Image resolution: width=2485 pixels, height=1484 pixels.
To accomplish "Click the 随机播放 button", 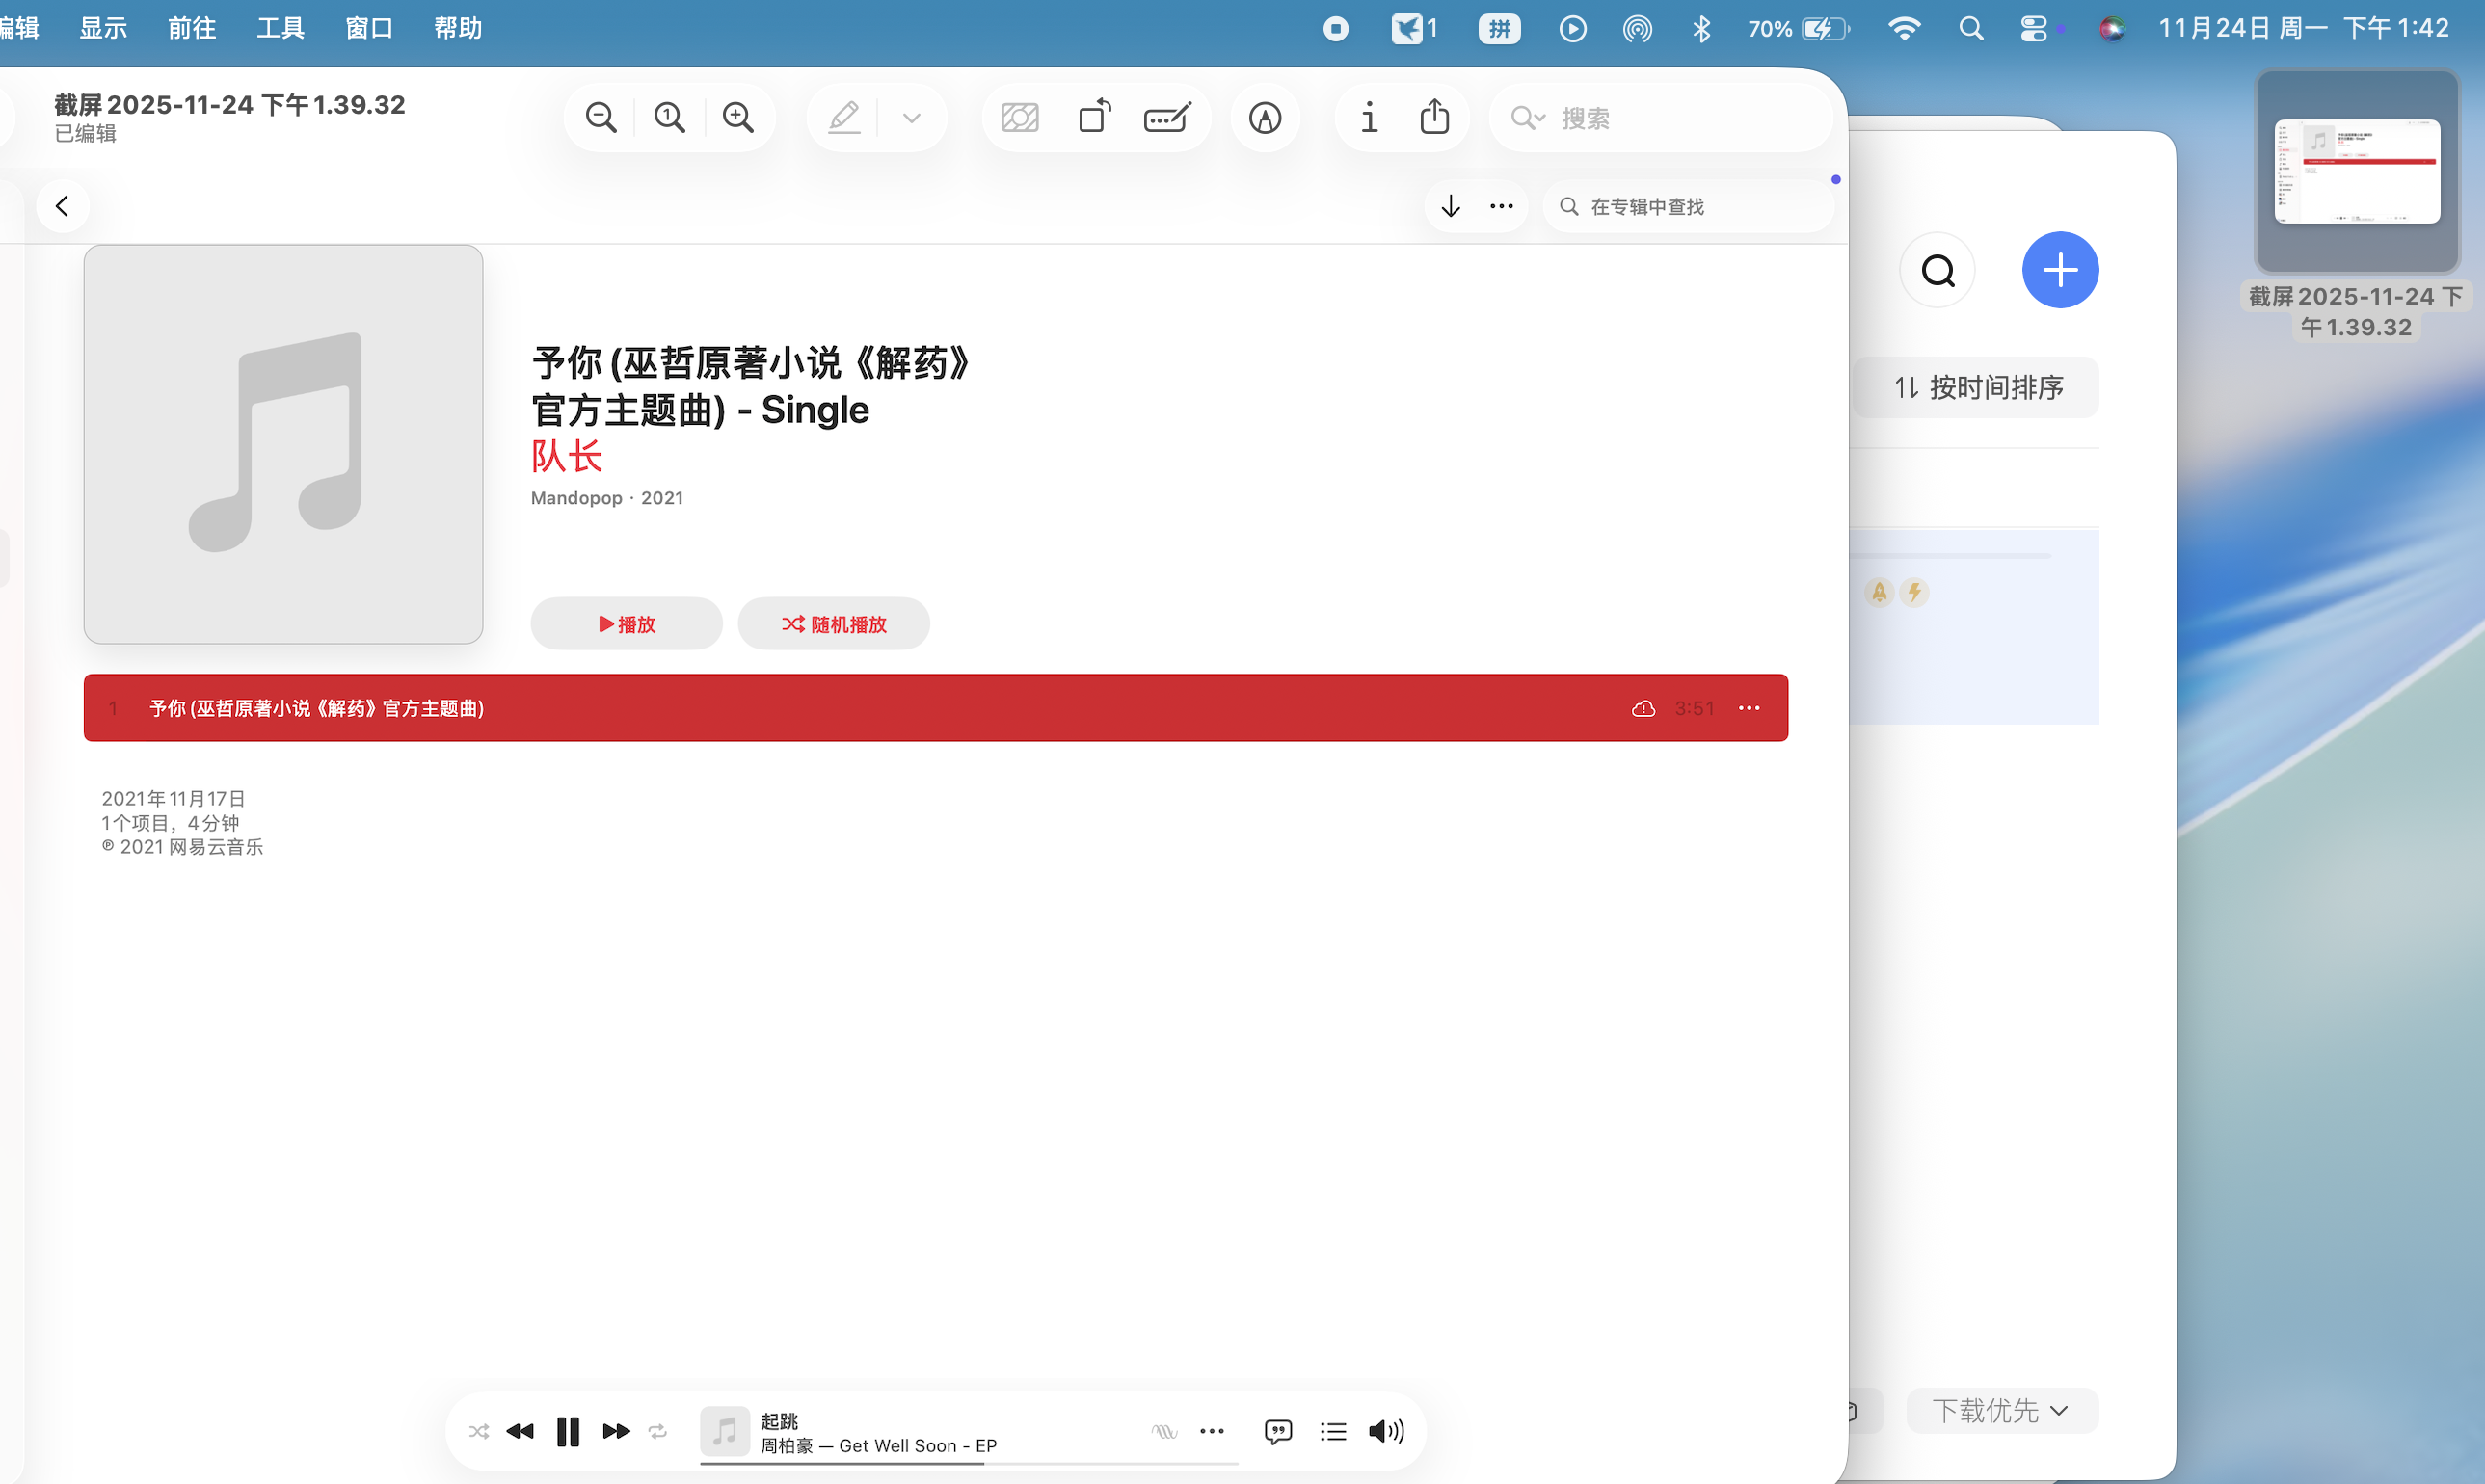I will 834,624.
